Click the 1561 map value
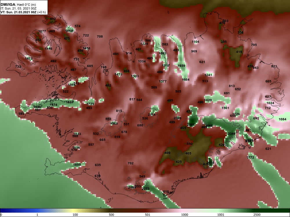This screenshot has height=217, width=290. [225, 108]
